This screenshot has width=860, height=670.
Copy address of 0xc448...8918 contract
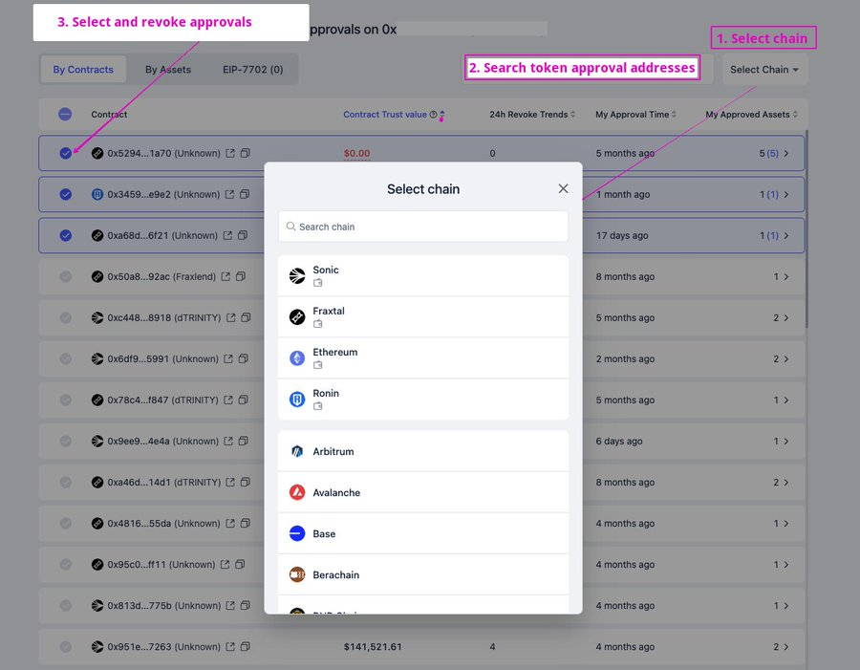pos(245,318)
